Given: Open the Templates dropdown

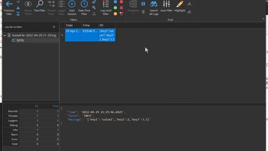Looking at the screenshot, I should tap(133, 8).
